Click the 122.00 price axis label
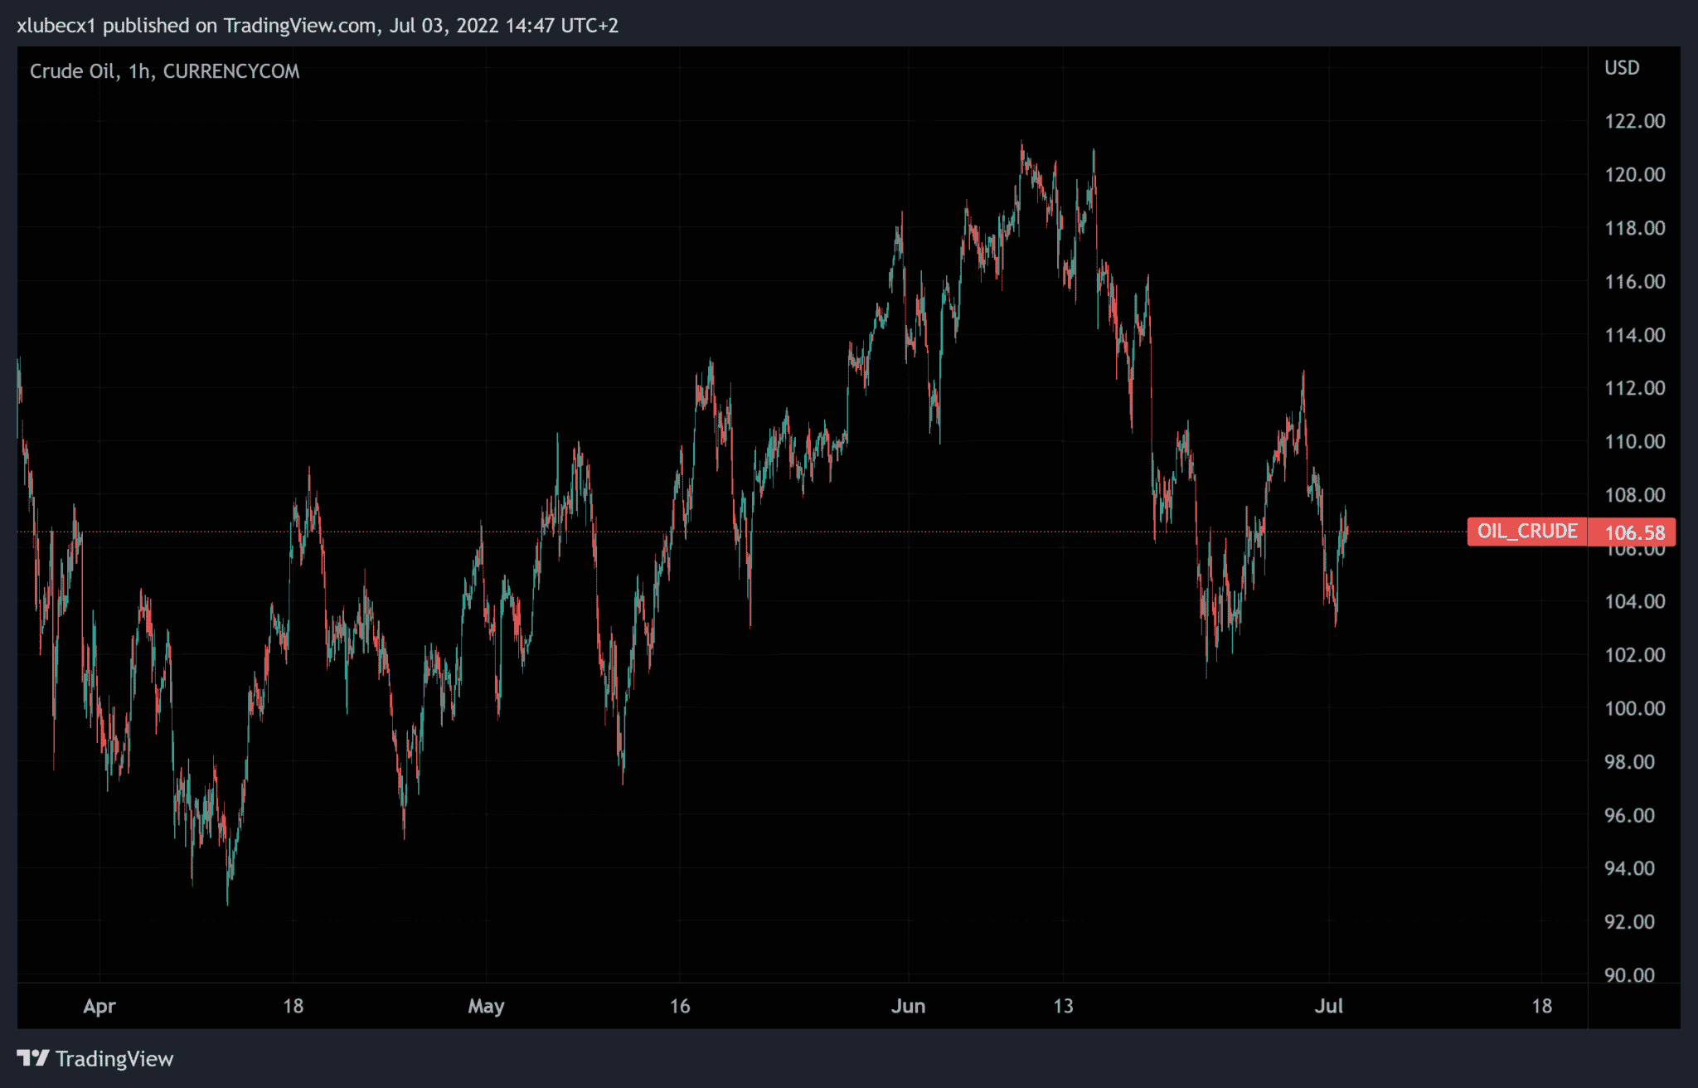The image size is (1698, 1088). (1634, 121)
